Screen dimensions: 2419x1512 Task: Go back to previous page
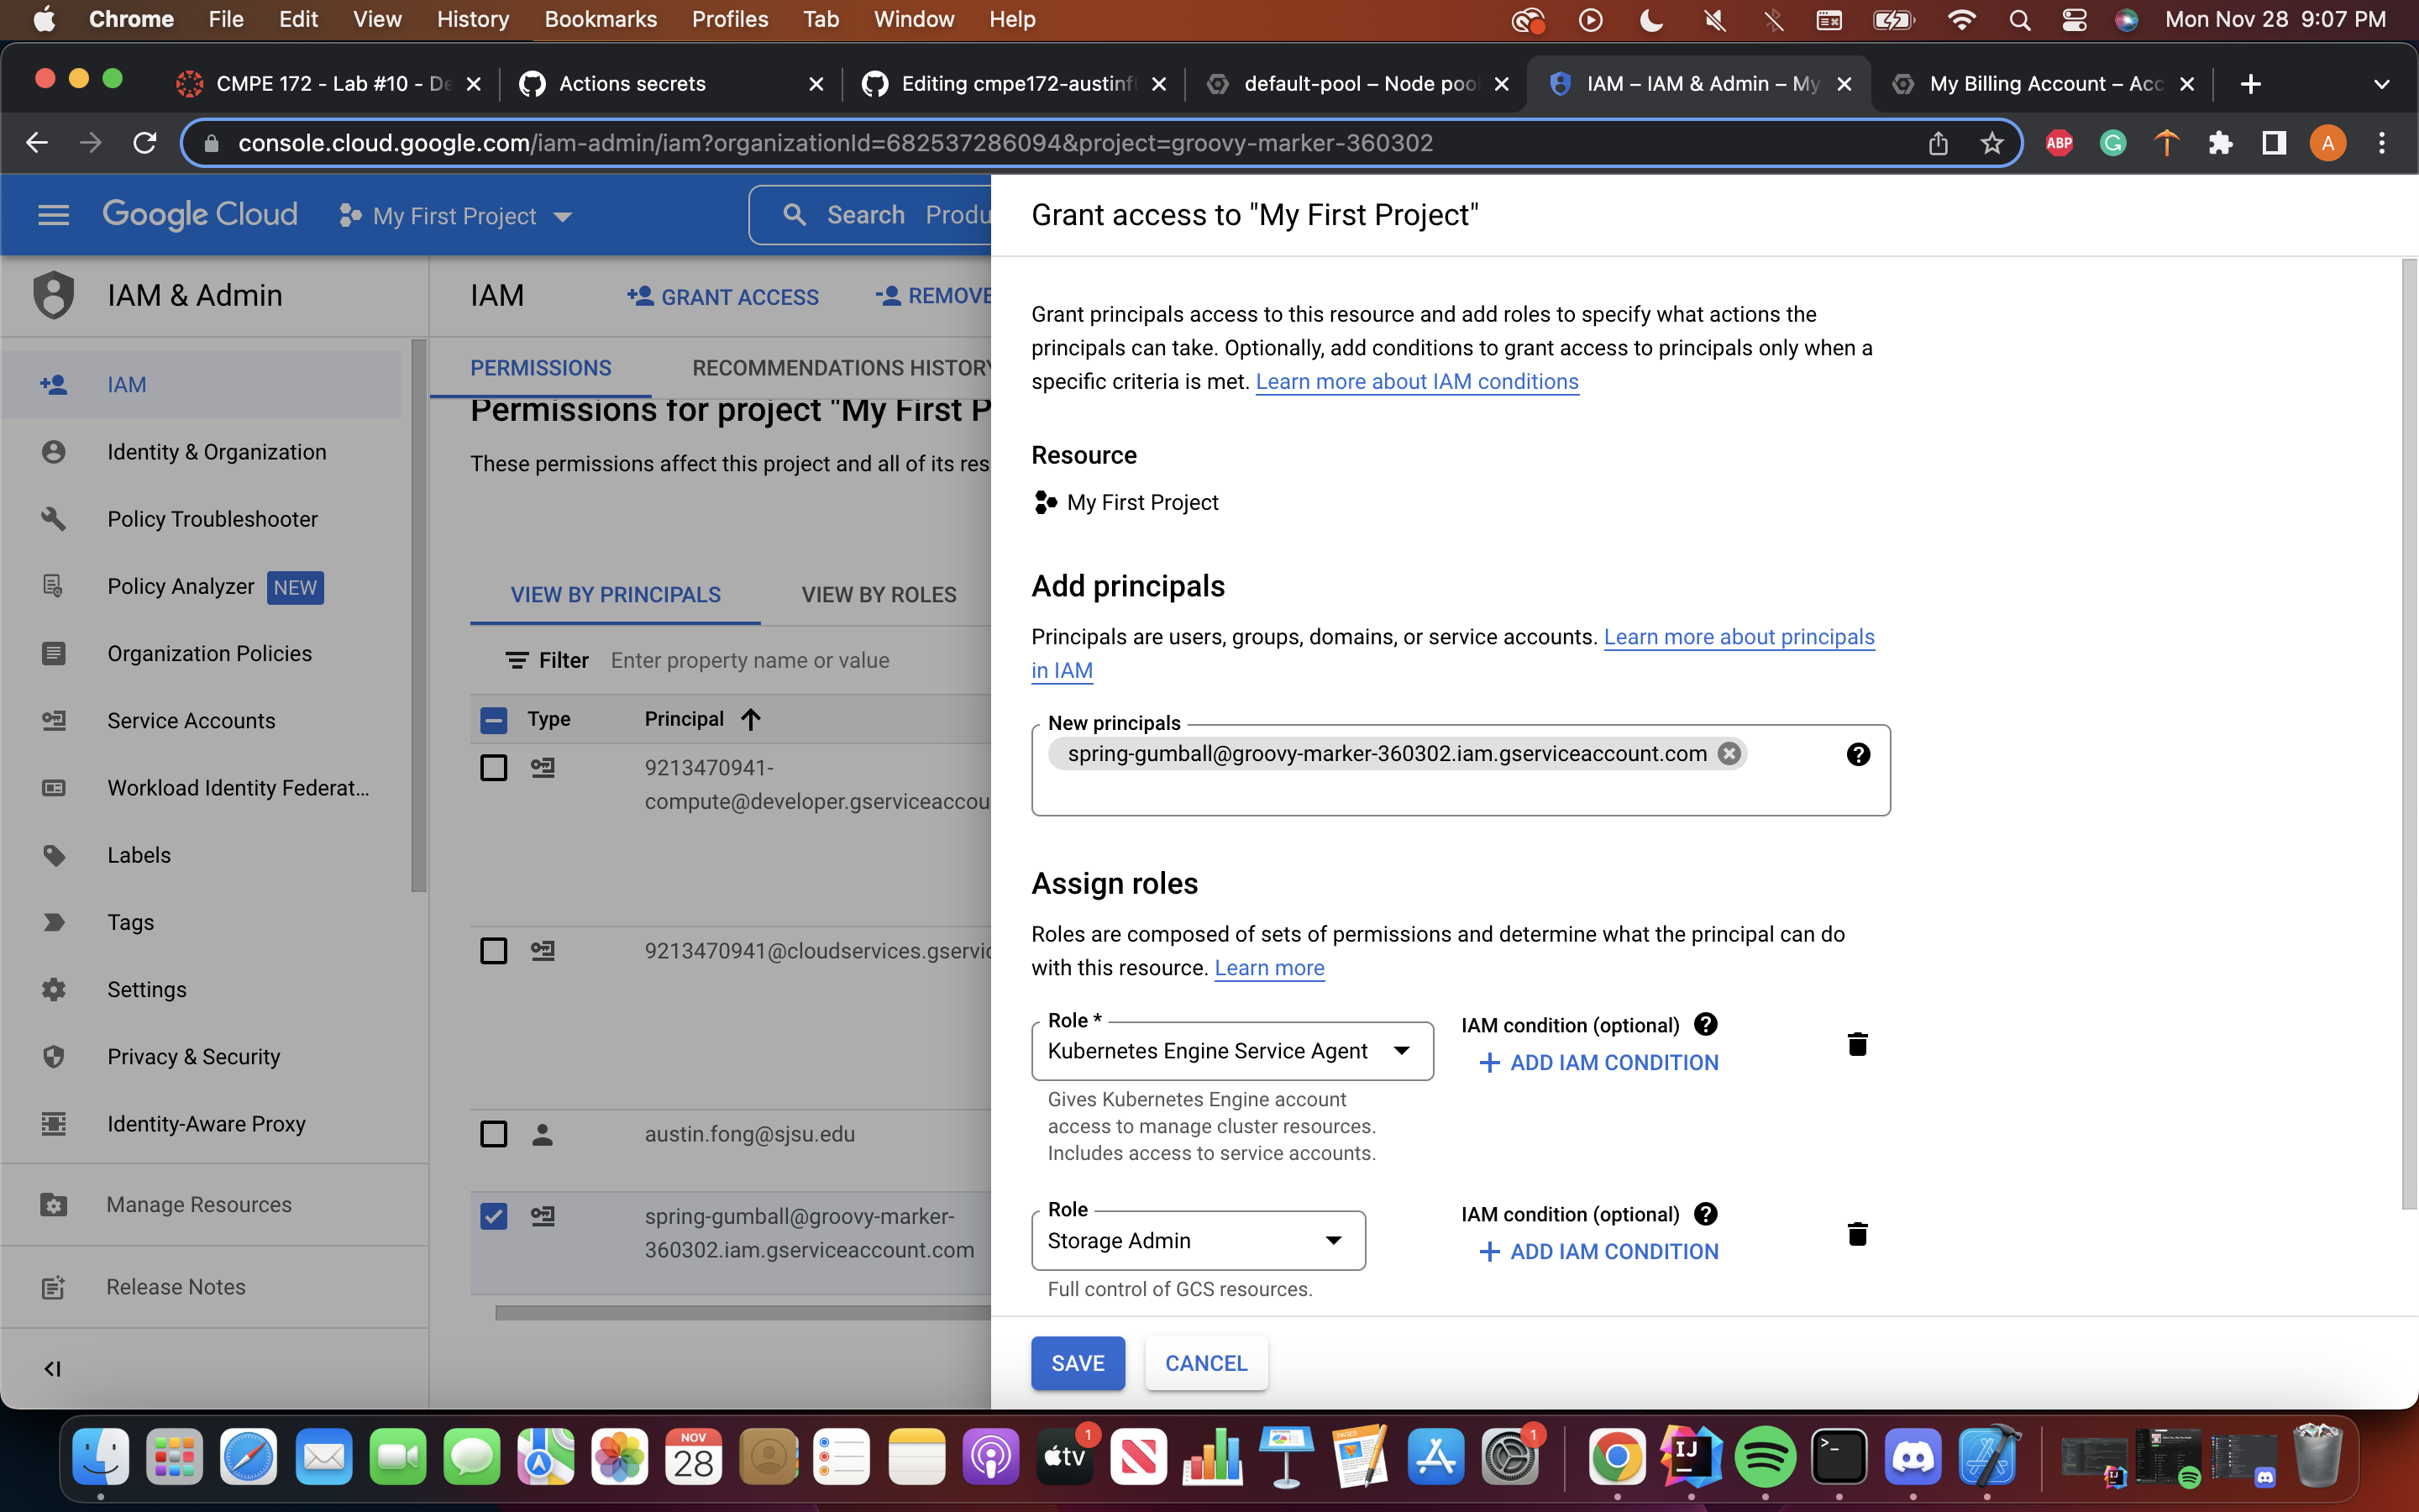(x=37, y=143)
